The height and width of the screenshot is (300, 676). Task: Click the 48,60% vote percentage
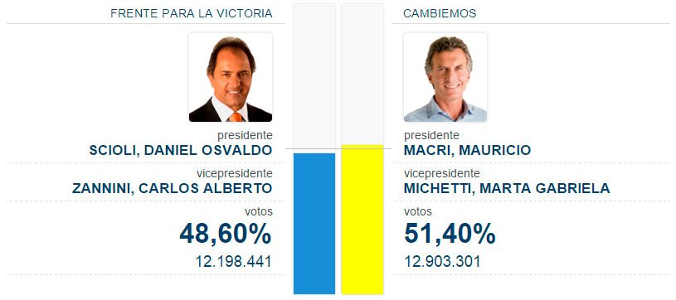tap(226, 235)
